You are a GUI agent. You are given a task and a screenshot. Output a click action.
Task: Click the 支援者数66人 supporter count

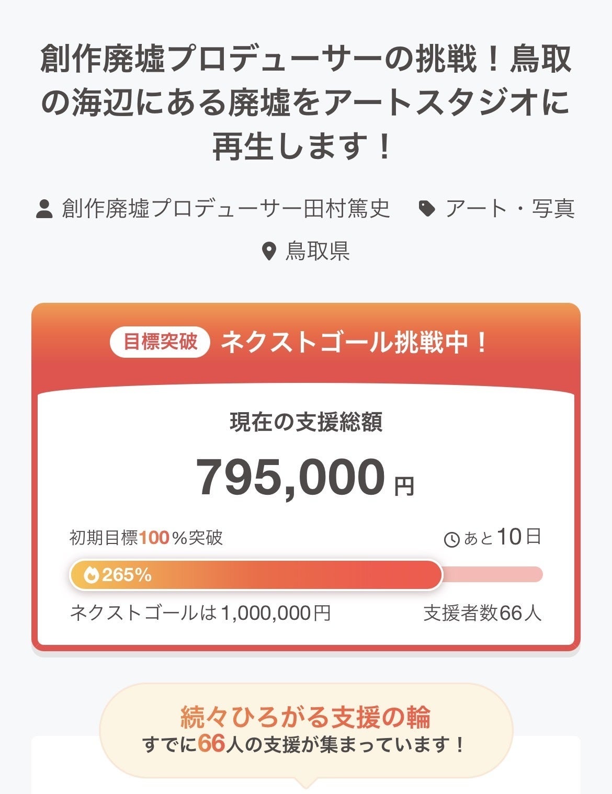pos(482,612)
